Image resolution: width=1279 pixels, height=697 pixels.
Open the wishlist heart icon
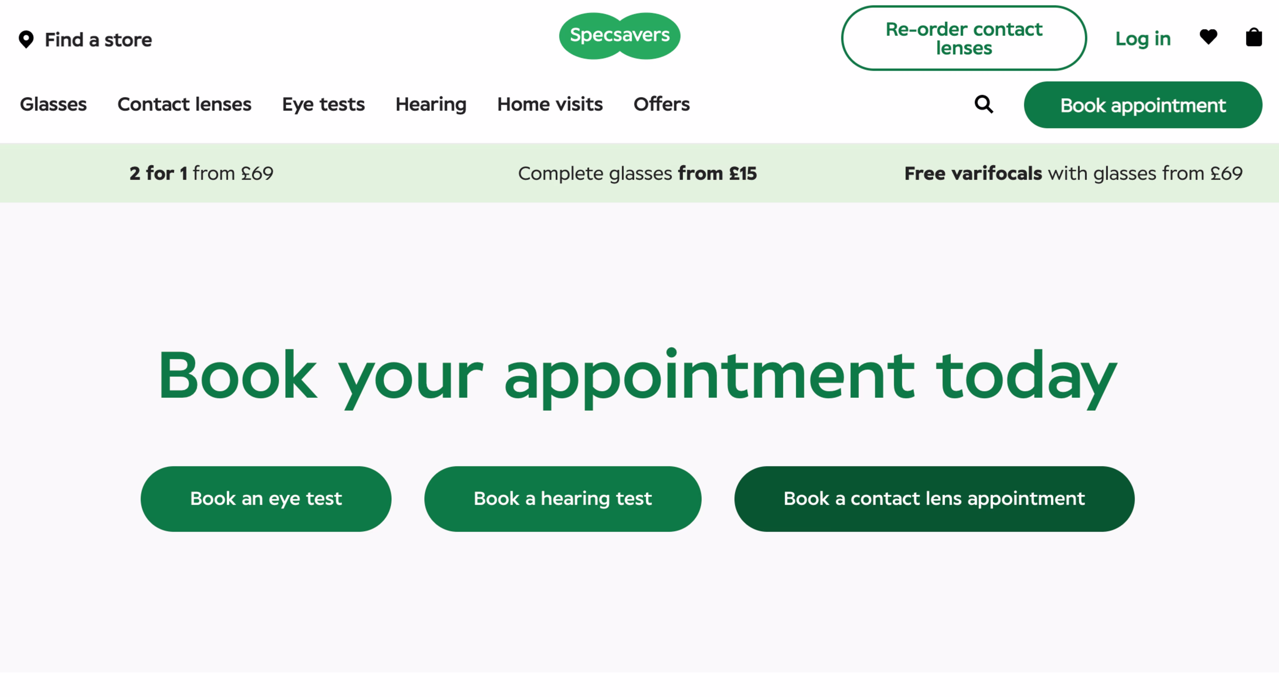coord(1208,37)
